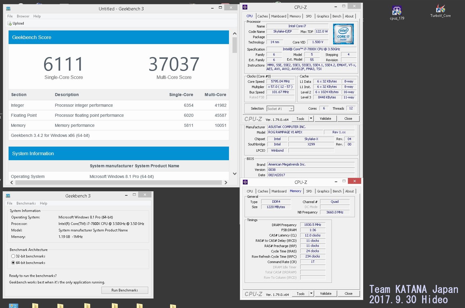Click left arrow of Geekbench horizontal scrollbar
The width and height of the screenshot is (465, 308).
(12, 183)
